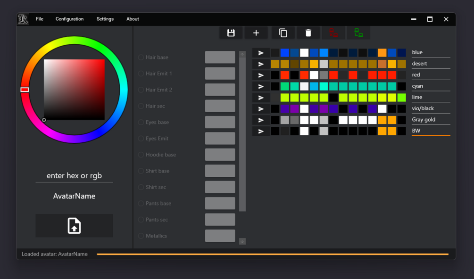Select the Shirt base radio button
Image resolution: width=474 pixels, height=279 pixels.
point(141,171)
